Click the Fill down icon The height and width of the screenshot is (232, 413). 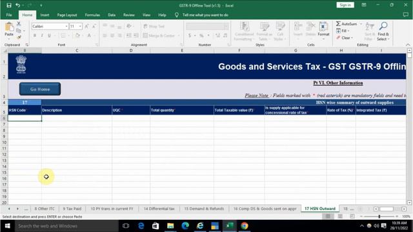pyautogui.click(x=338, y=31)
